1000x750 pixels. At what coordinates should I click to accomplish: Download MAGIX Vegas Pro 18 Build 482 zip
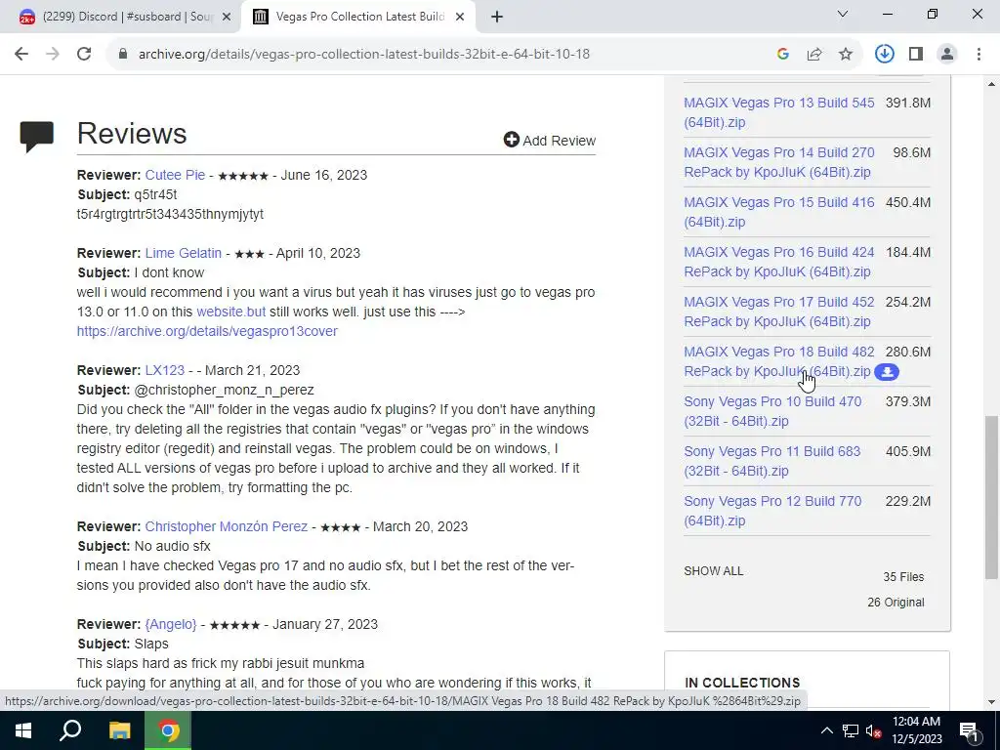[x=778, y=361]
